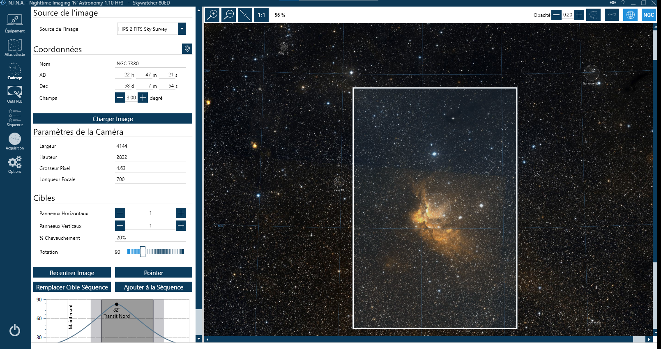Screen dimensions: 661x349
Task: Open the Séquence section
Action: click(x=15, y=117)
